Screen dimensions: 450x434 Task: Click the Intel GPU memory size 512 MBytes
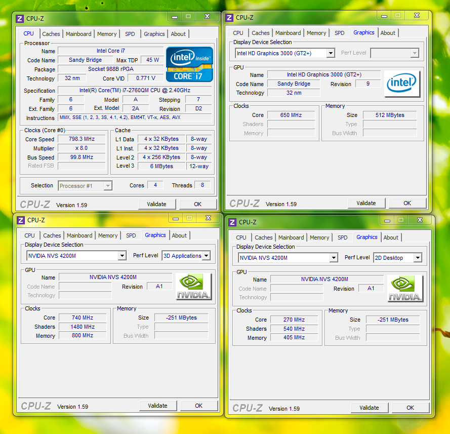pyautogui.click(x=390, y=115)
